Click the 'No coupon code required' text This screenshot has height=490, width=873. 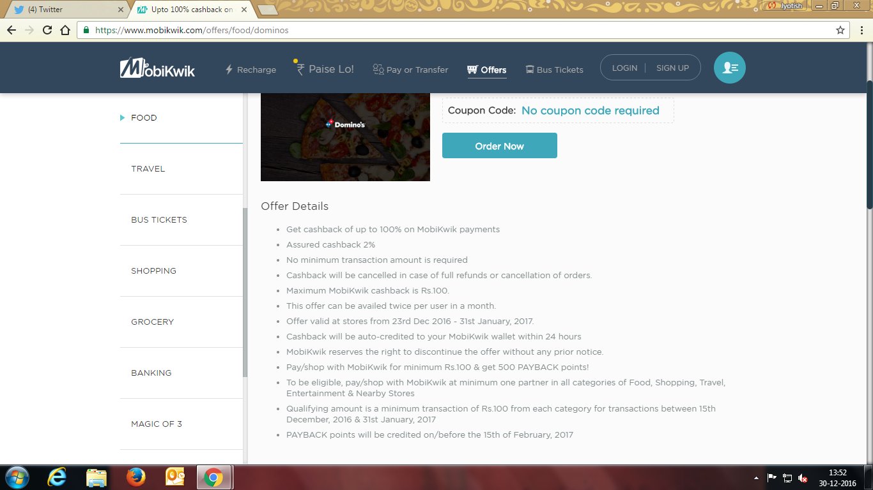pyautogui.click(x=590, y=110)
